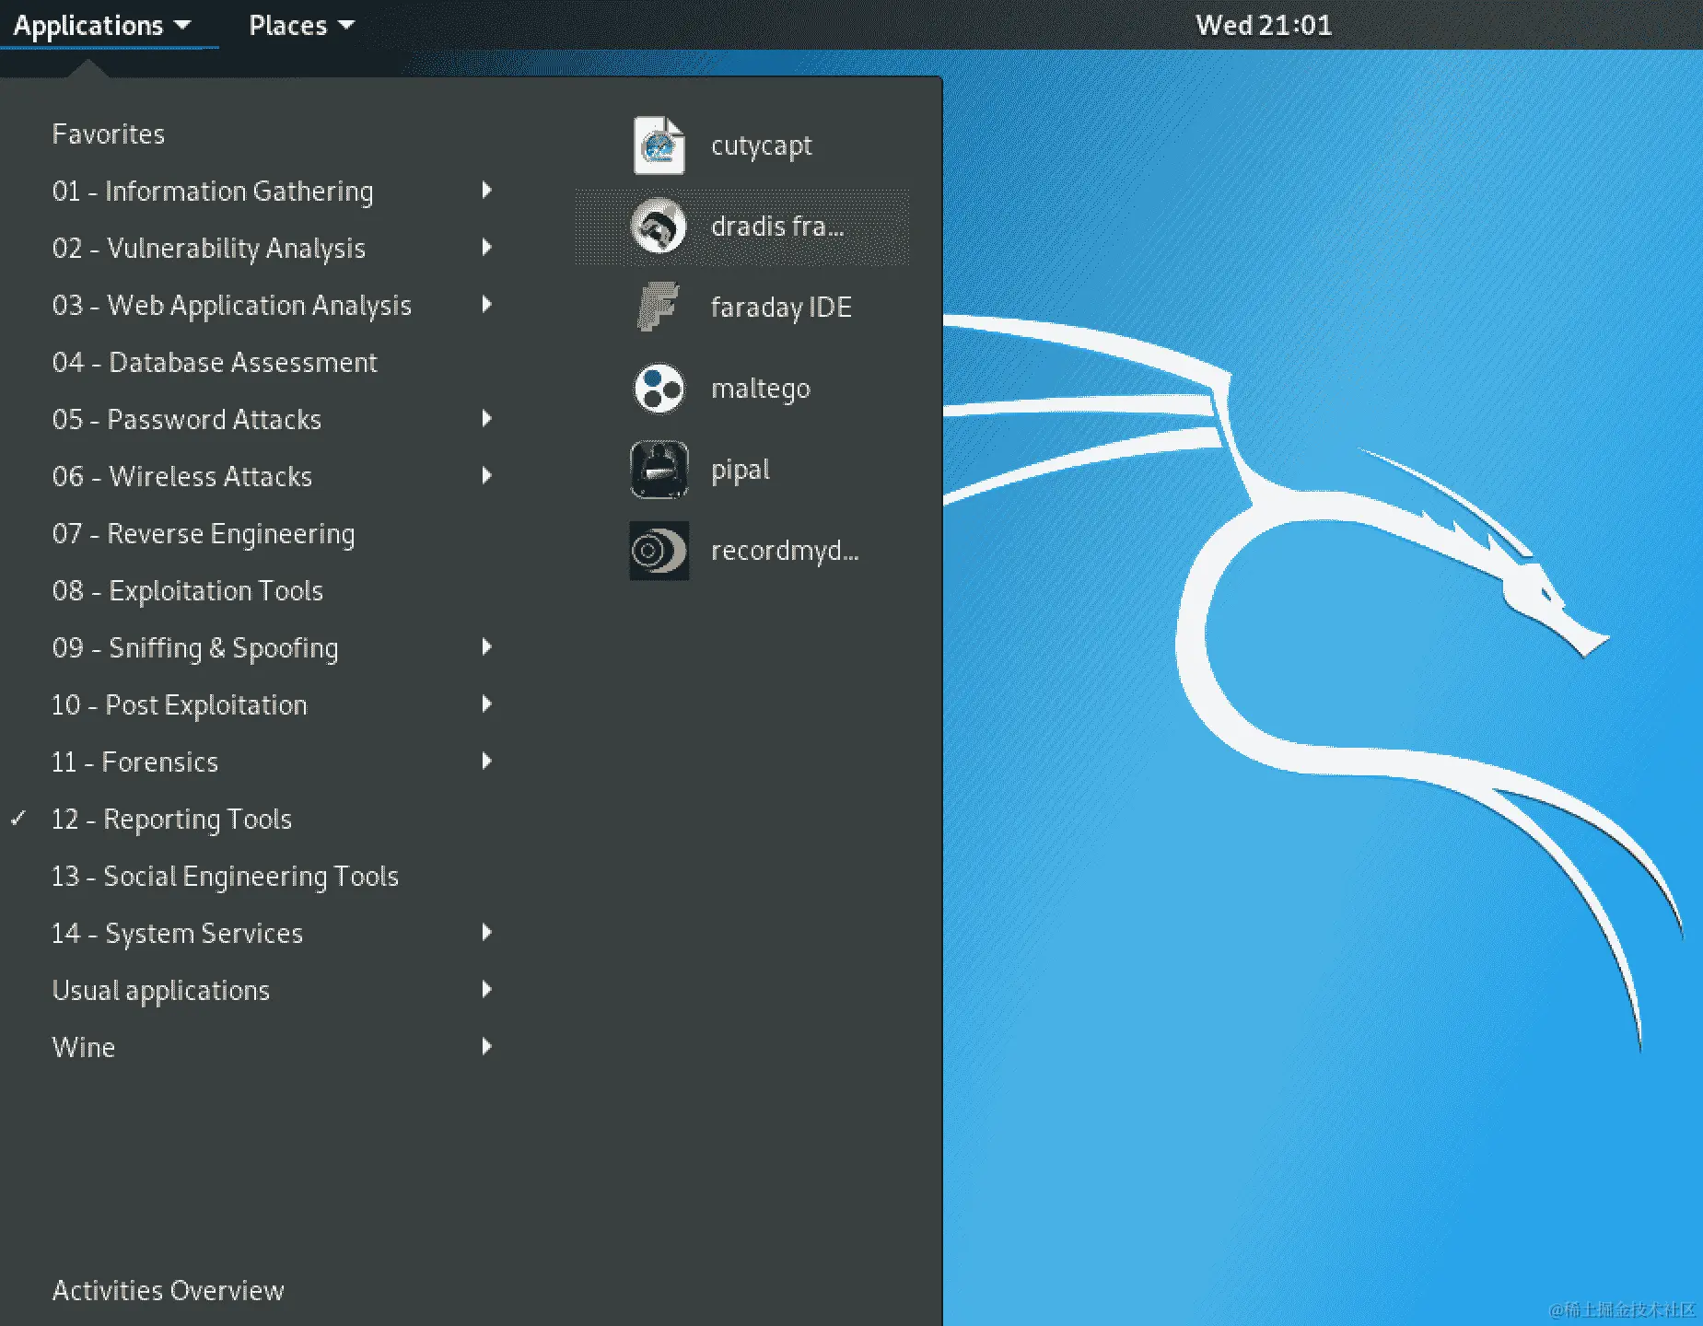
Task: Select the Favorites category
Action: coord(109,134)
